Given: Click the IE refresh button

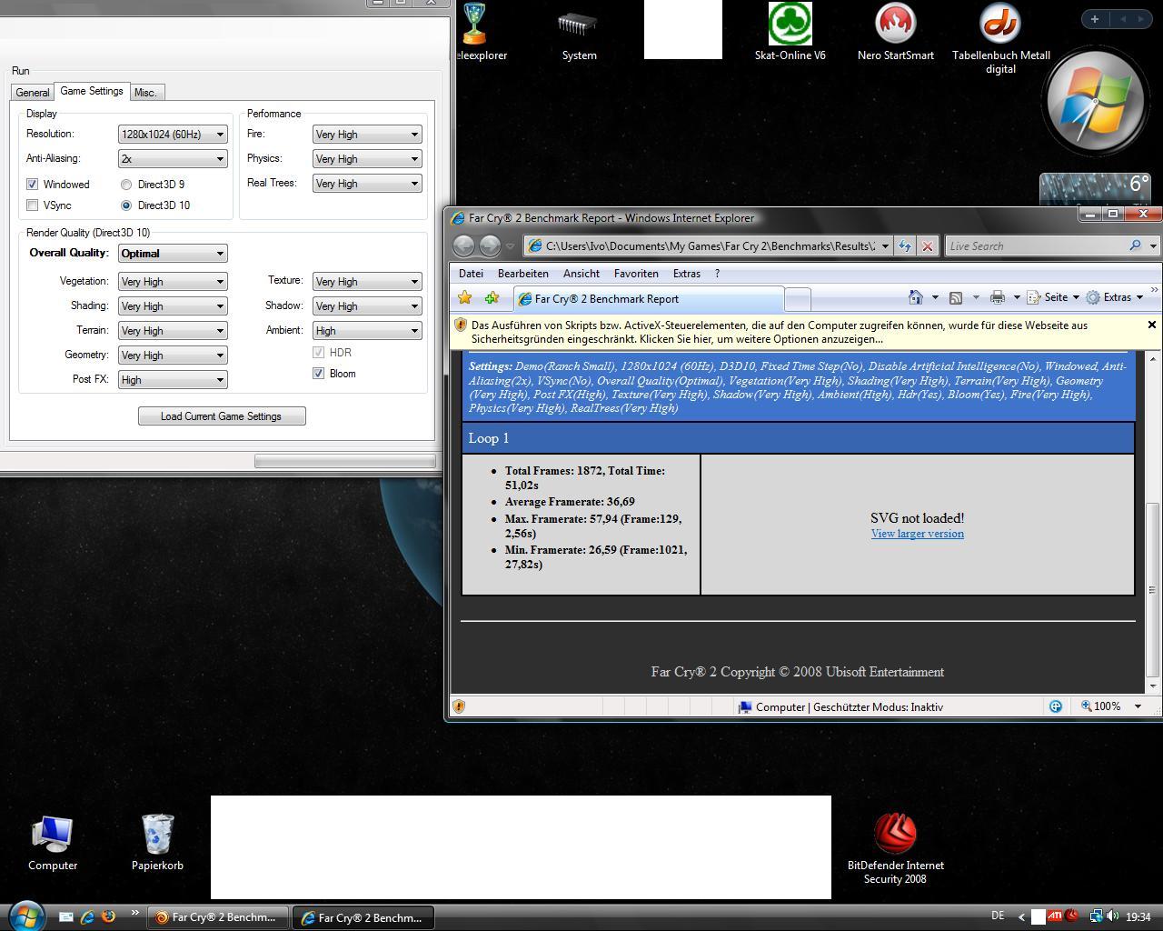Looking at the screenshot, I should 904,245.
